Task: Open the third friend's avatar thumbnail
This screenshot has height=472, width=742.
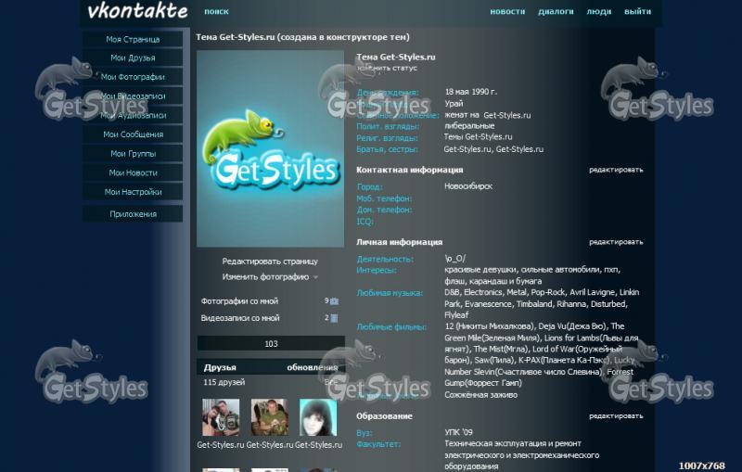Action: [317, 417]
